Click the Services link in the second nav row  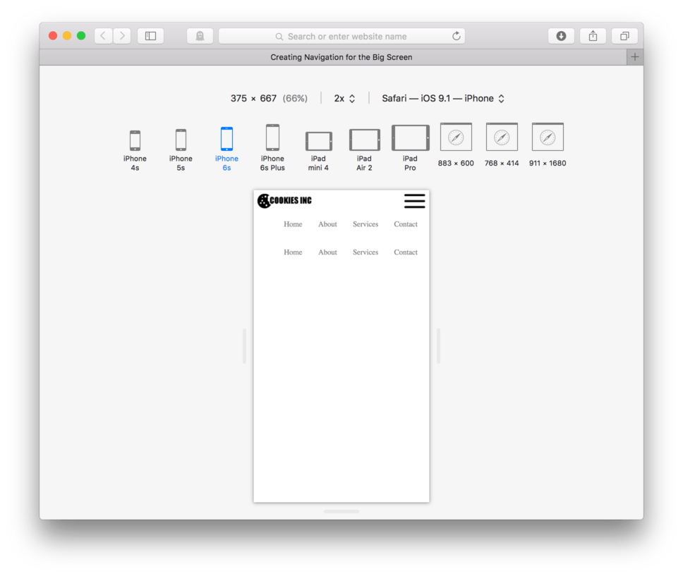point(365,252)
